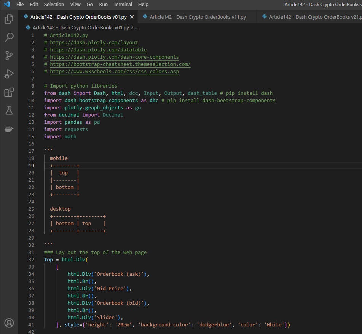
Task: Click 'math' in the import line
Action: pos(70,136)
